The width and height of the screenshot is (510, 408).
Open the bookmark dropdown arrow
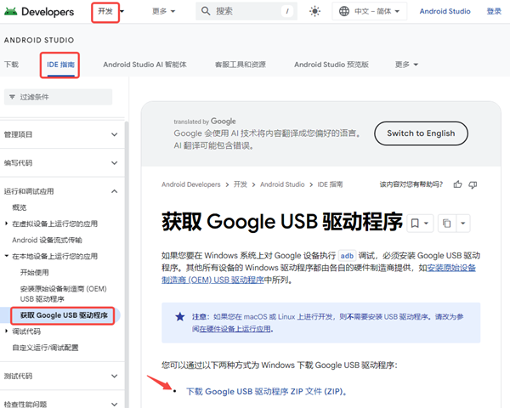pos(426,224)
